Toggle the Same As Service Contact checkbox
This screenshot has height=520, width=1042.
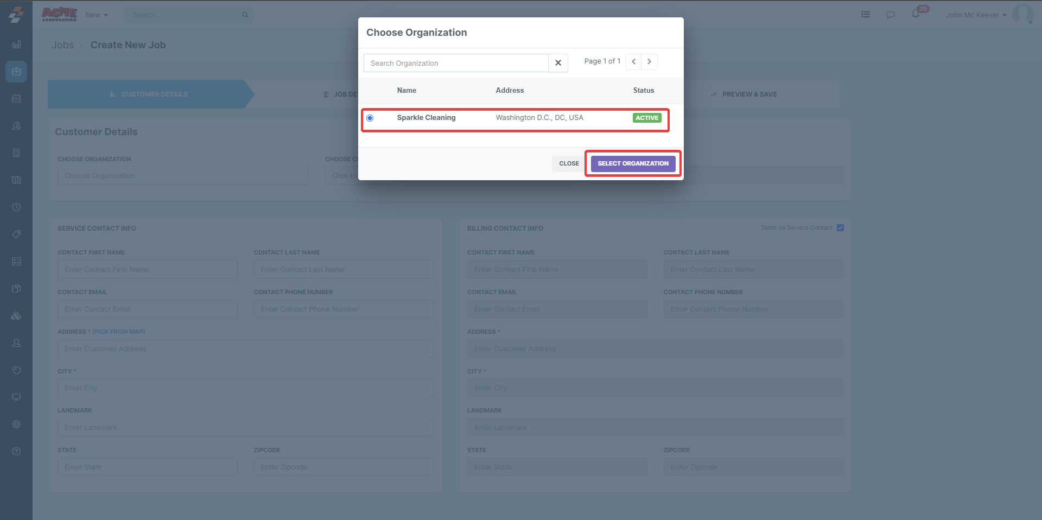coord(840,228)
